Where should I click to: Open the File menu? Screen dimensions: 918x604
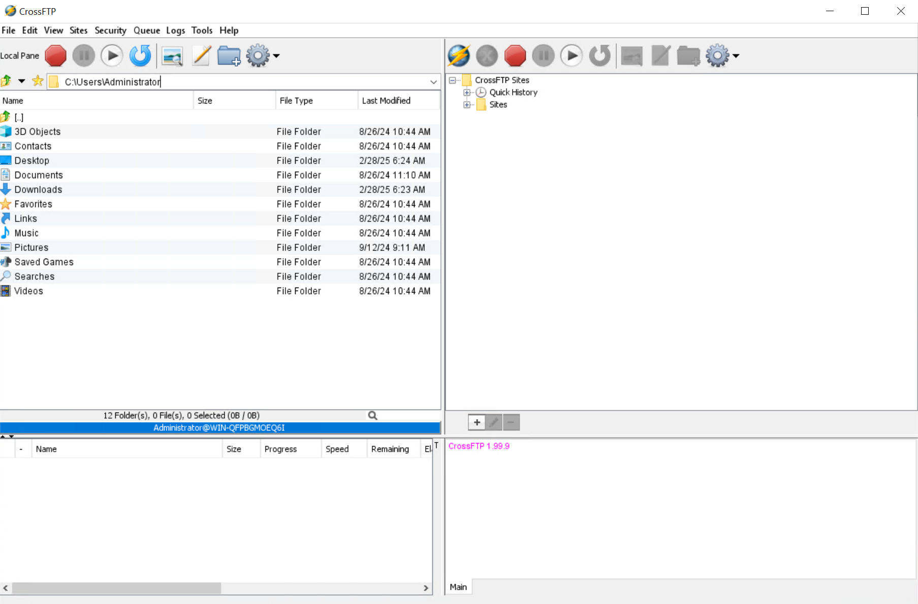point(9,30)
